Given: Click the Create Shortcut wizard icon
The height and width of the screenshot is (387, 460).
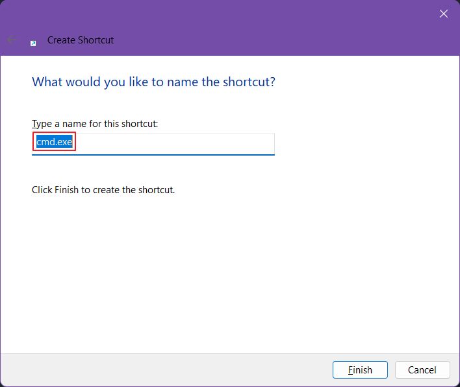Looking at the screenshot, I should click(x=33, y=43).
